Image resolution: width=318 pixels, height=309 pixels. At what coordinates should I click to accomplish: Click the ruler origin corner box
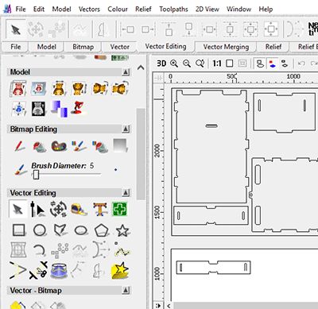159,78
